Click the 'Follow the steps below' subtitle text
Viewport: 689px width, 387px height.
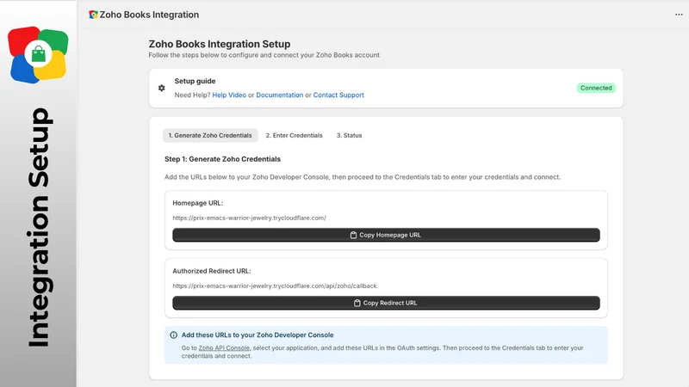pos(264,55)
